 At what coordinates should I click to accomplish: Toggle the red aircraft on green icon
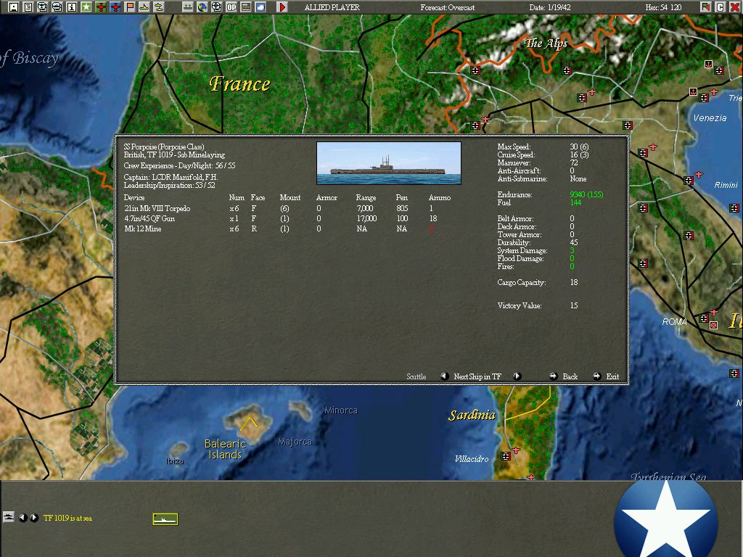pyautogui.click(x=101, y=7)
